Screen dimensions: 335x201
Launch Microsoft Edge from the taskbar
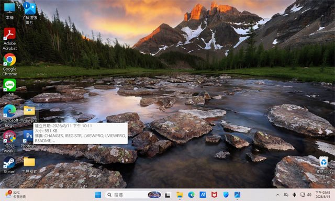click(191, 195)
